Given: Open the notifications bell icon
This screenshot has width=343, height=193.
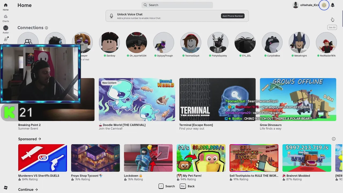Looking at the screenshot, I should [x=333, y=5].
